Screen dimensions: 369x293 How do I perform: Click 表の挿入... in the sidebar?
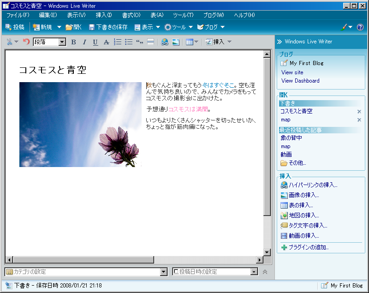[297, 205]
